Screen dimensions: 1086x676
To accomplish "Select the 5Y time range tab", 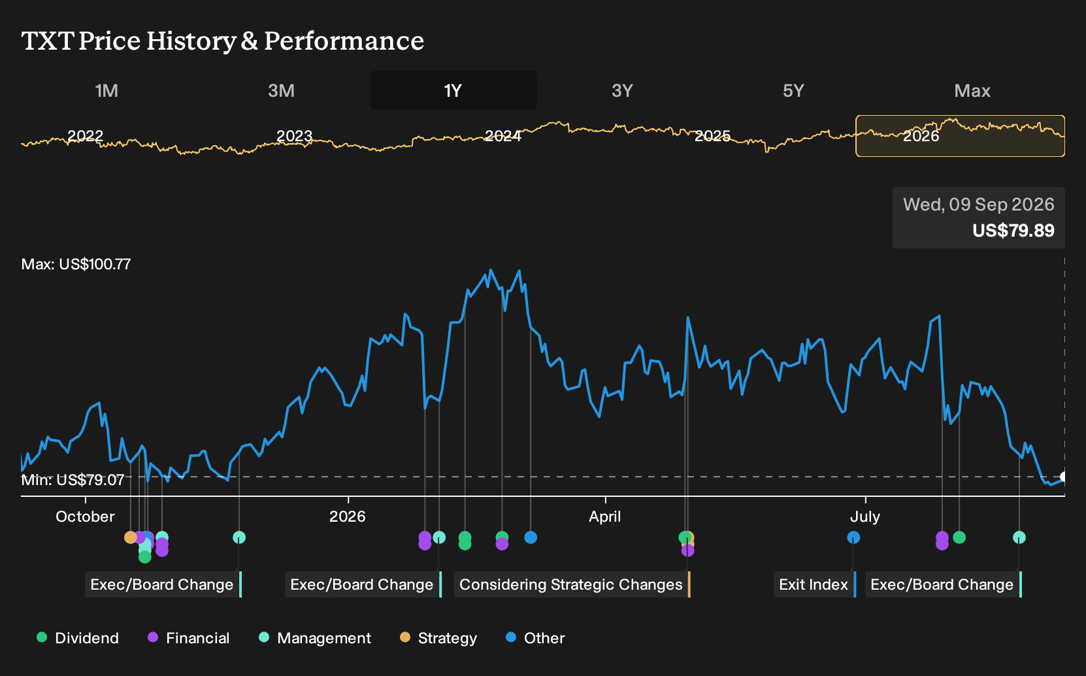I will pyautogui.click(x=793, y=90).
